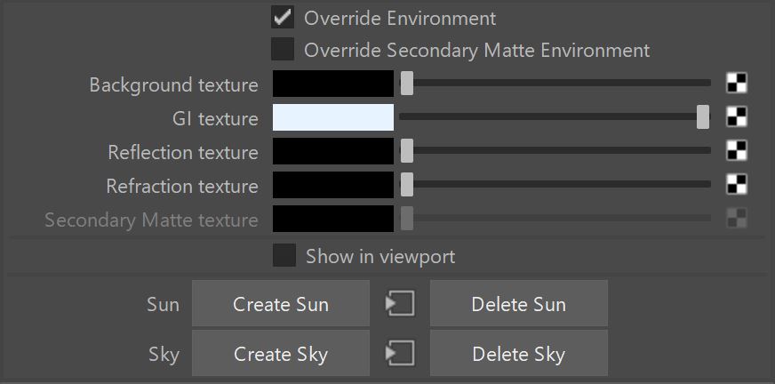Open the GI texture light blue swatch
This screenshot has width=775, height=384.
click(333, 117)
